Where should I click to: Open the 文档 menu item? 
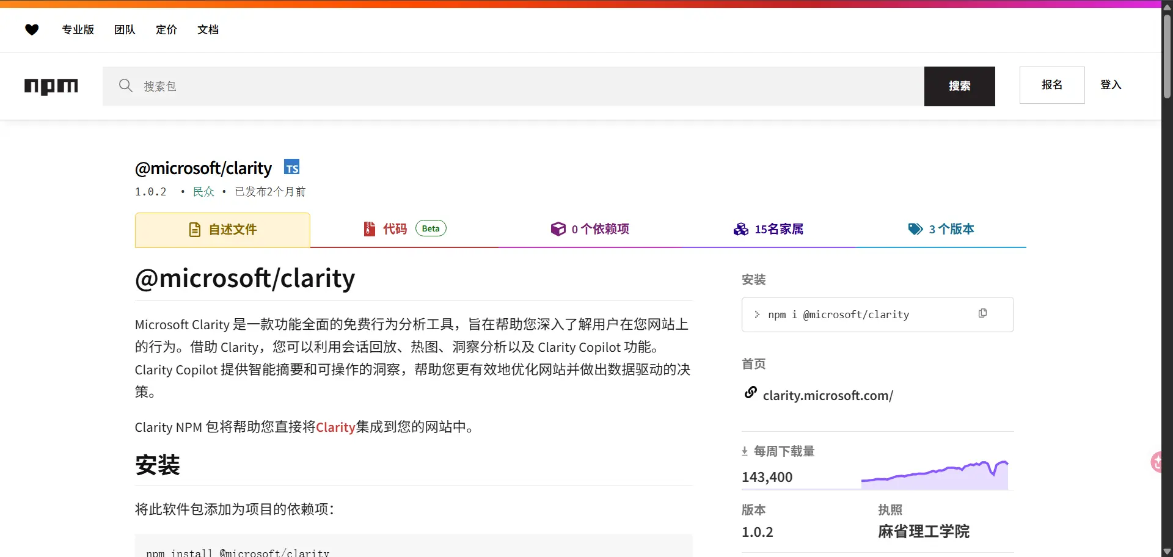click(x=208, y=29)
